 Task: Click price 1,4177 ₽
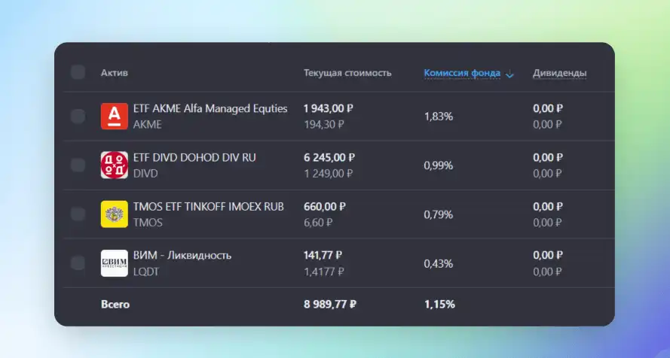pyautogui.click(x=324, y=272)
